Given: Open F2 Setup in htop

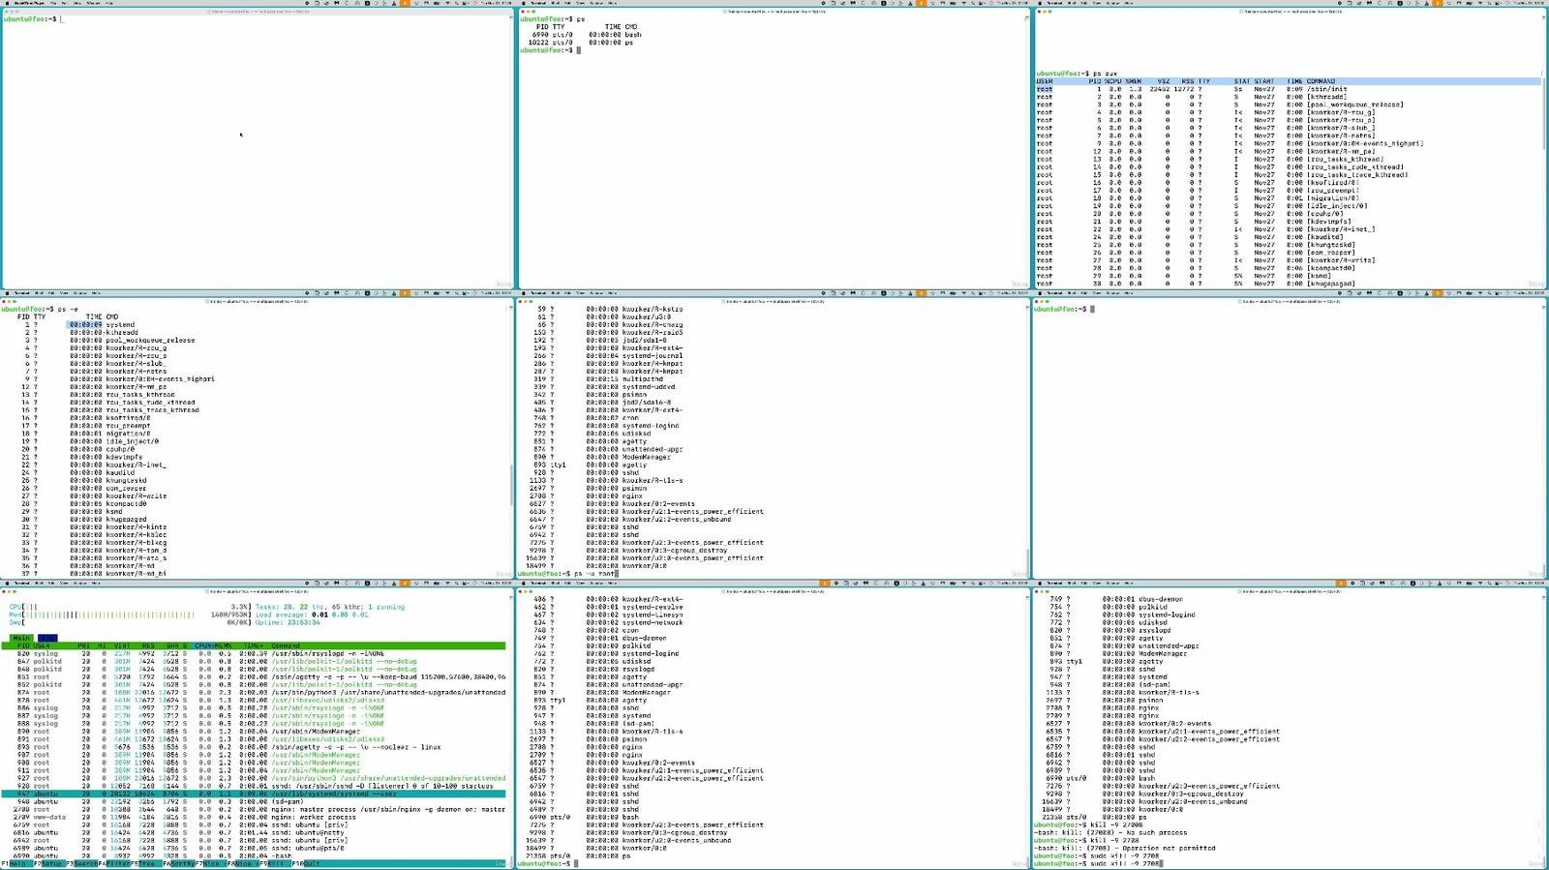Looking at the screenshot, I should 49,863.
